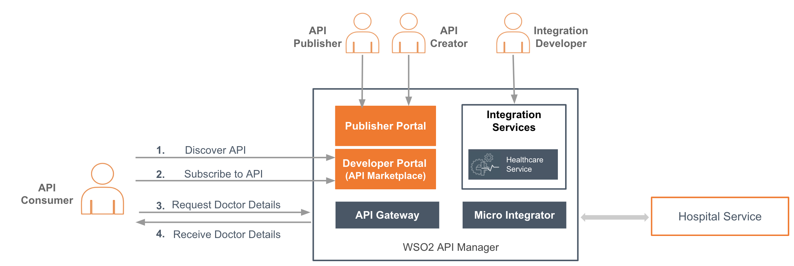Click the API Creator person icon

[408, 34]
